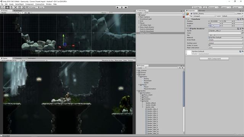Open the Mask Interaction dropdown
The image size is (244, 137).
point(226,48)
